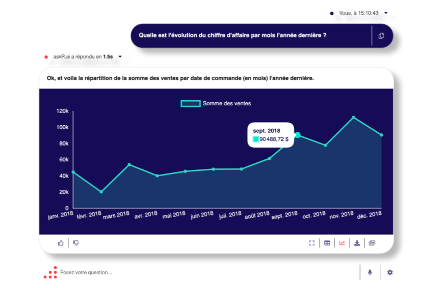Expand the chart to fullscreen

click(x=312, y=243)
